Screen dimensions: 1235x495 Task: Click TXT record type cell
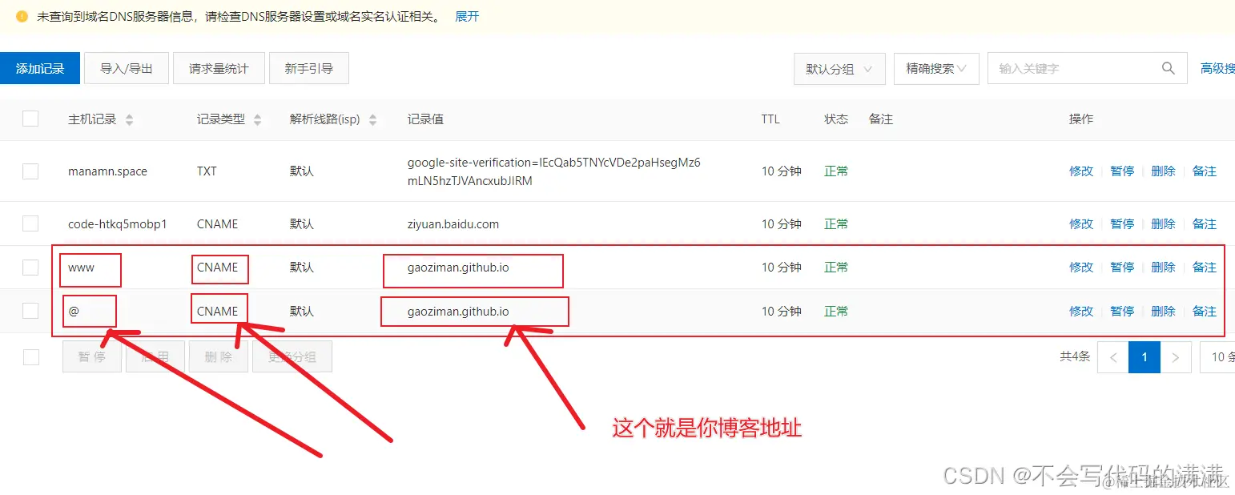click(x=207, y=171)
